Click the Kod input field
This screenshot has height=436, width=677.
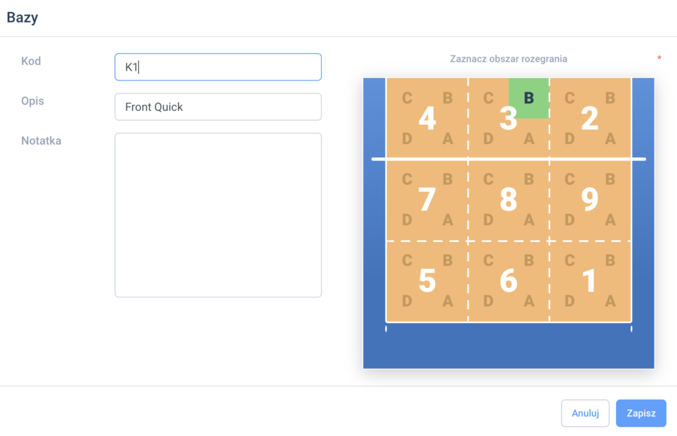pos(218,67)
